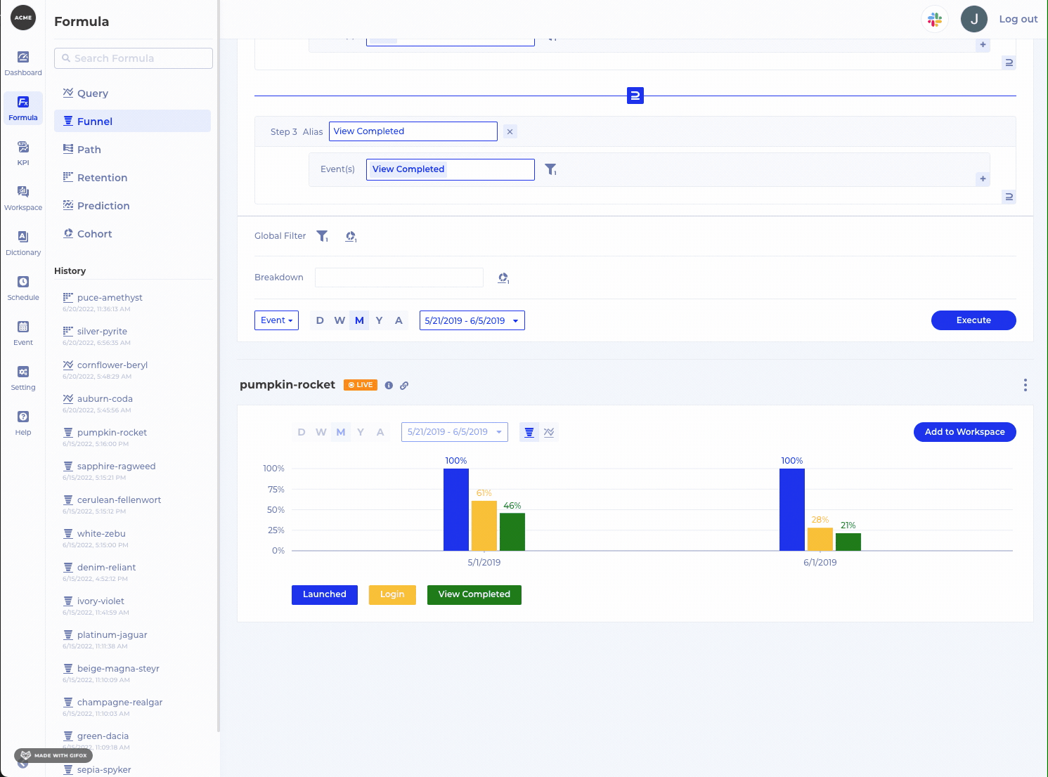The height and width of the screenshot is (777, 1048).
Task: Click the Breakdown input field
Action: (x=399, y=277)
